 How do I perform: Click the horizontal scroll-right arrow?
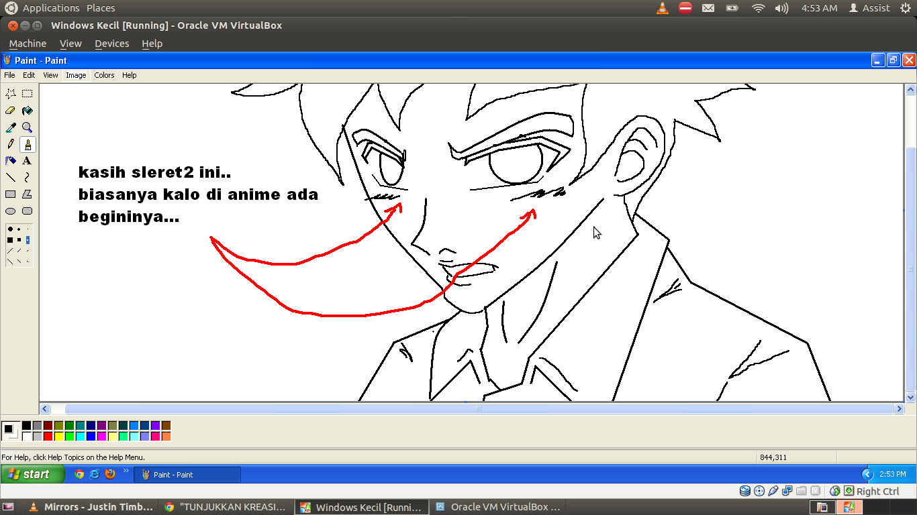(899, 408)
